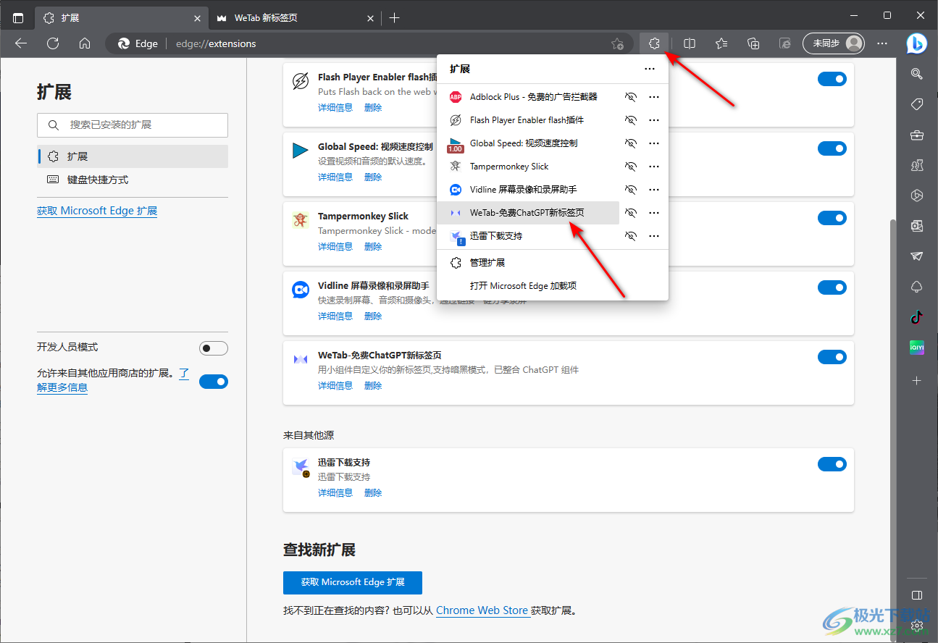938x643 pixels.
Task: Open more actions for Tampermonkey Slick in popup
Action: point(654,167)
